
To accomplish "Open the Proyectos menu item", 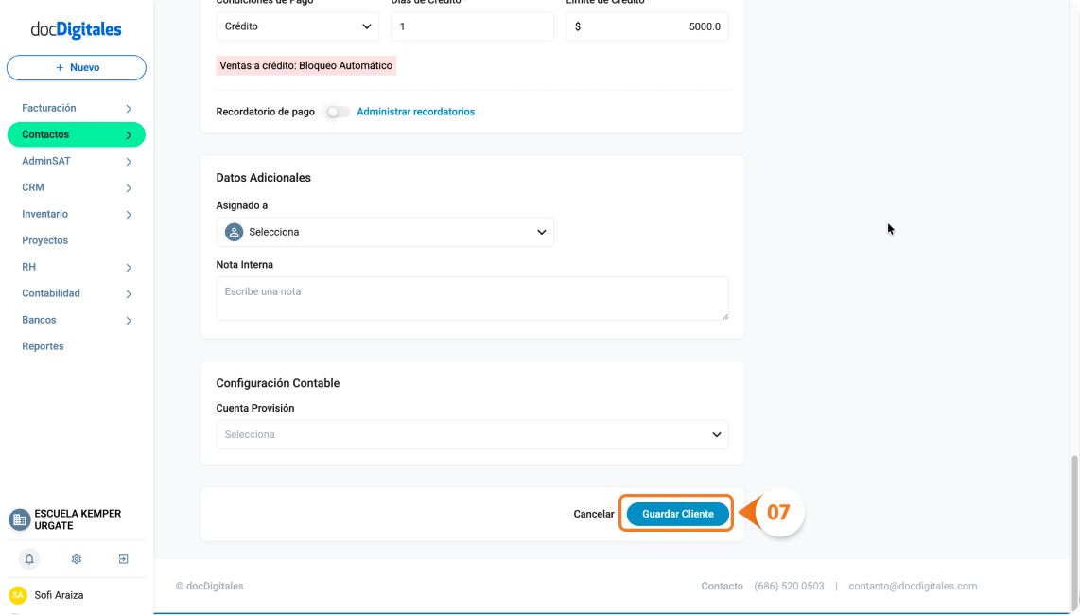I will point(44,240).
